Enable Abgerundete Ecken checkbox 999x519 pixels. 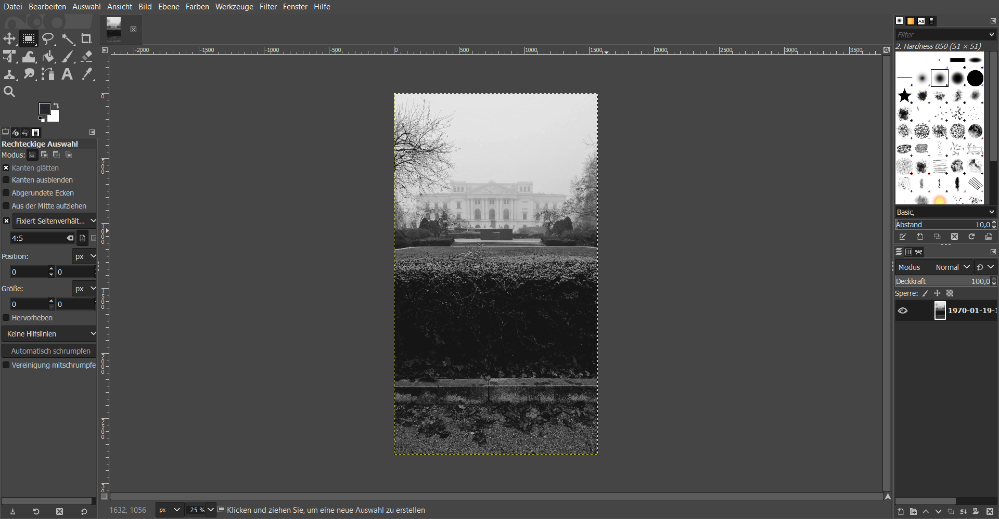(6, 193)
